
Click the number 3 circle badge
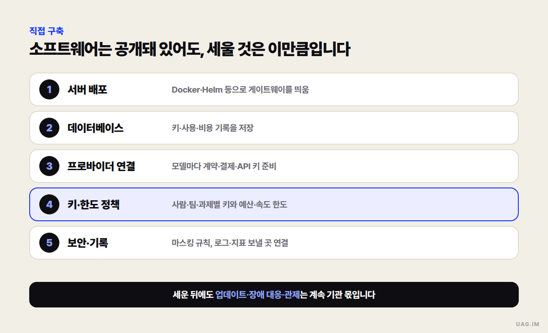click(x=49, y=166)
